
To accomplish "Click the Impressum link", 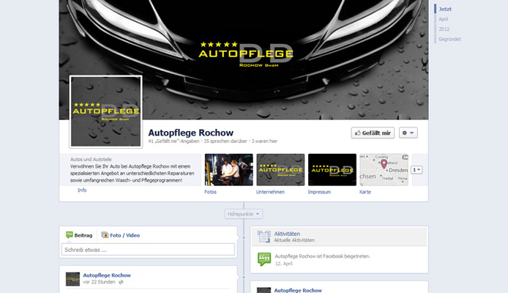I will 319,192.
